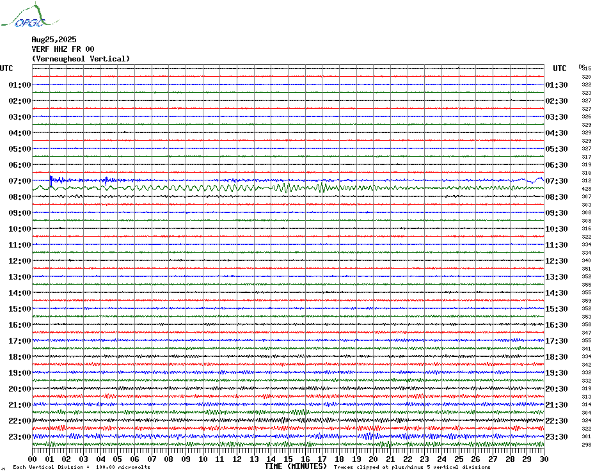Viewport: 595px width, 476px height.
Task: Click the 06:30 right-side time label
Action: click(x=557, y=164)
